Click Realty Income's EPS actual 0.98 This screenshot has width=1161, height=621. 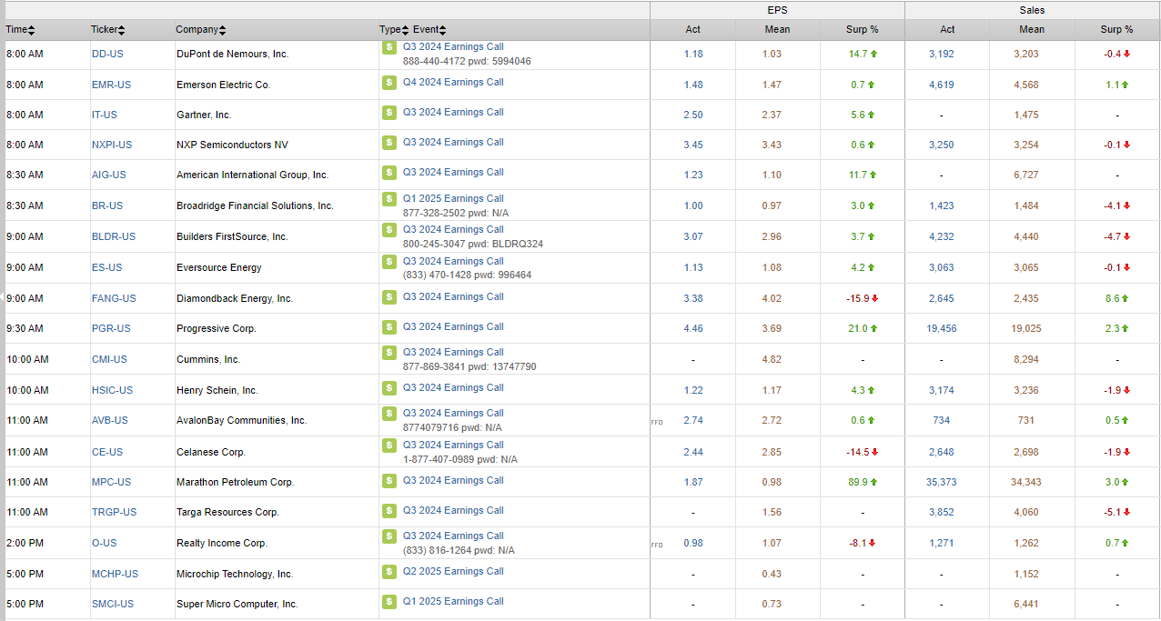click(693, 543)
